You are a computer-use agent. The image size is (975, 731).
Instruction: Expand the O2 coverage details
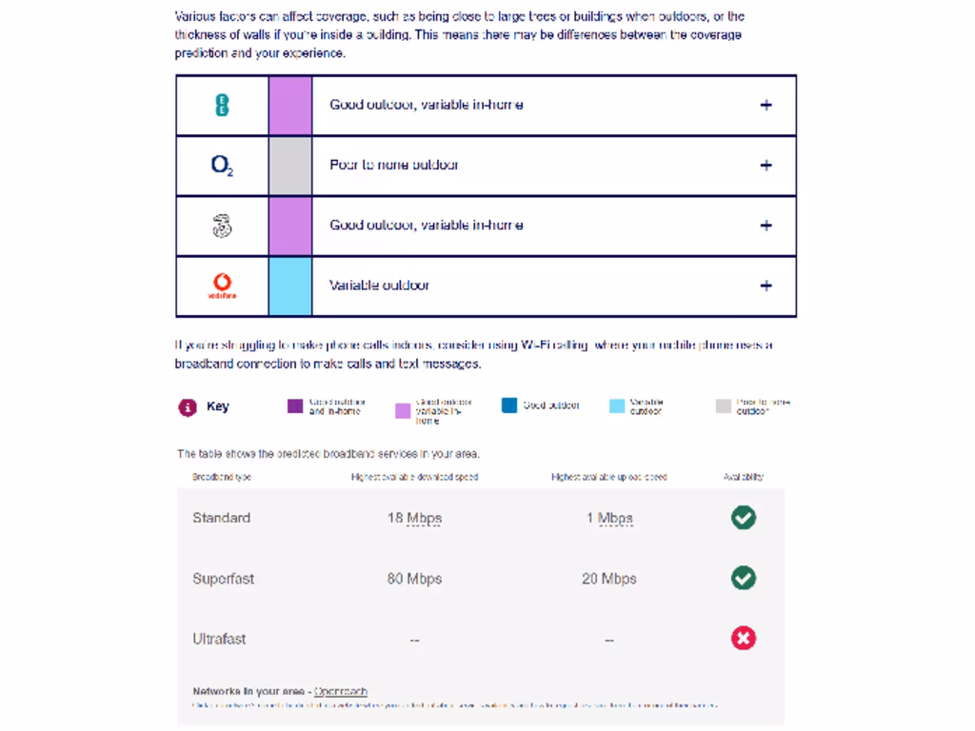click(x=766, y=166)
